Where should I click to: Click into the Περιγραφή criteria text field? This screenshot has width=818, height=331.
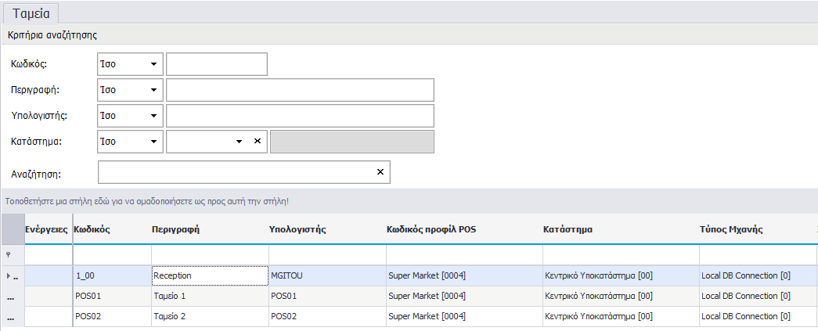click(x=300, y=90)
